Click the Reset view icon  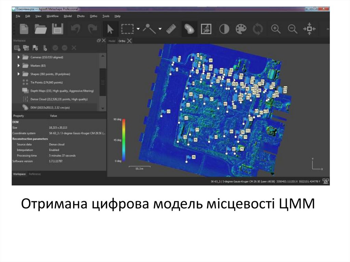click(309, 29)
